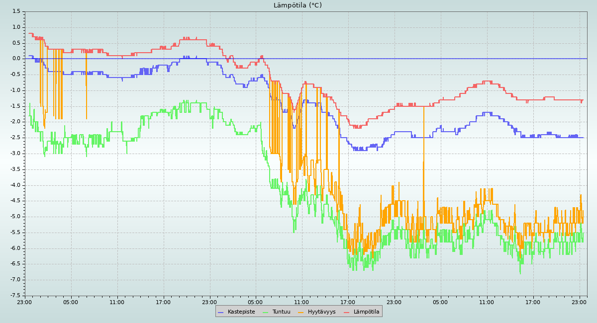The height and width of the screenshot is (323, 597).
Task: Click the chart title Lämpötila (°C)
Action: click(x=298, y=5)
